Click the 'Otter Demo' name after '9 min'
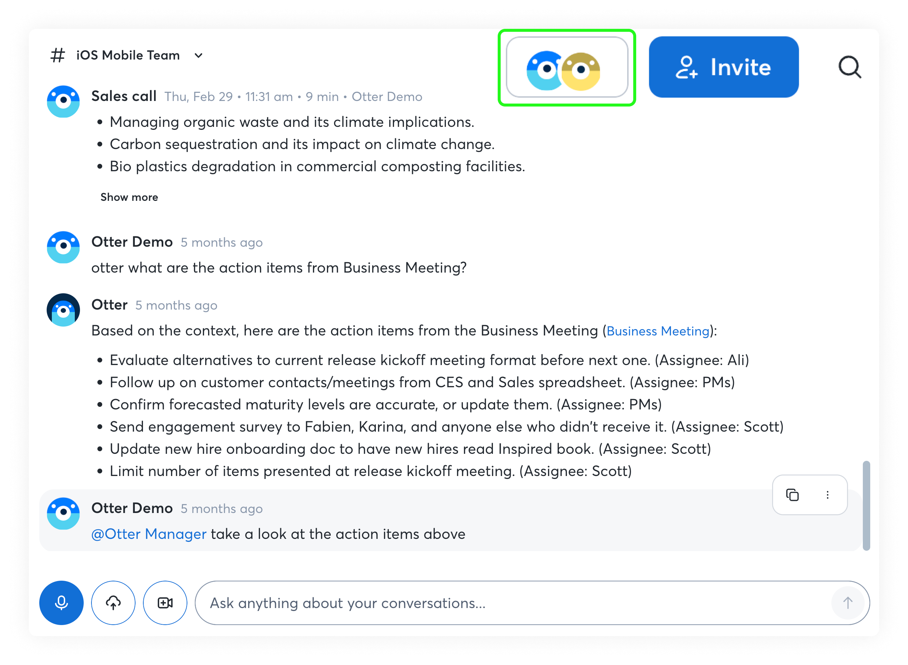Image resolution: width=908 pixels, height=665 pixels. (387, 97)
